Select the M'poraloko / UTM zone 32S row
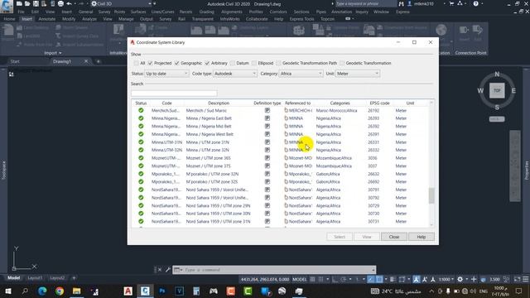The image size is (530, 298). [281, 182]
